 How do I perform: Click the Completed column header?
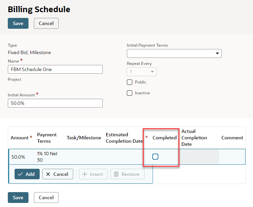(164, 138)
